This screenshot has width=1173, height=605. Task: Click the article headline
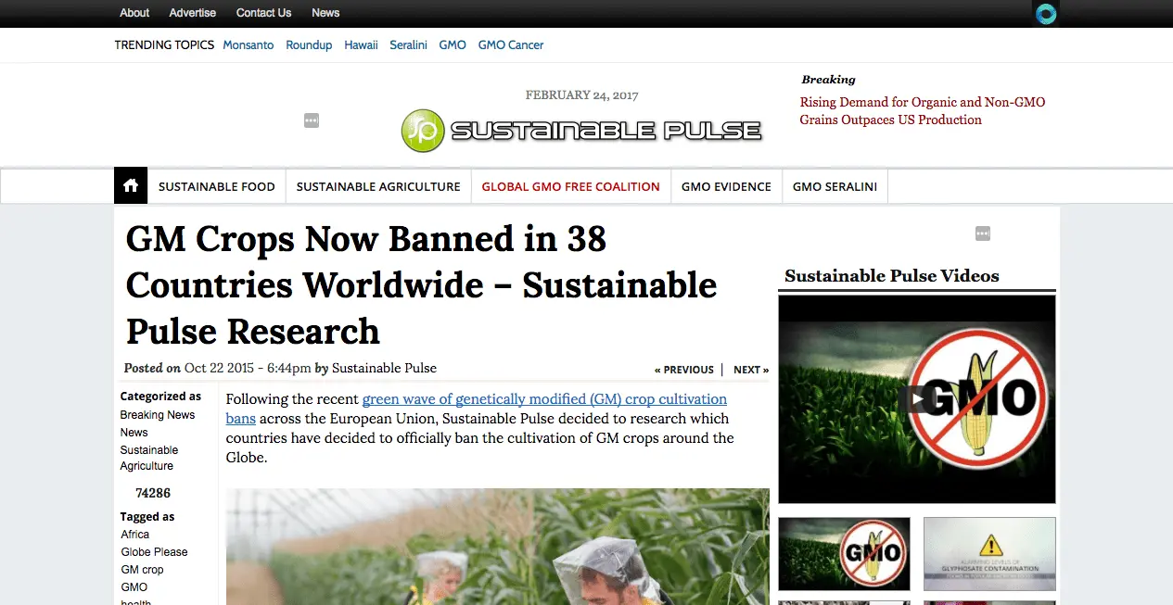click(x=421, y=285)
